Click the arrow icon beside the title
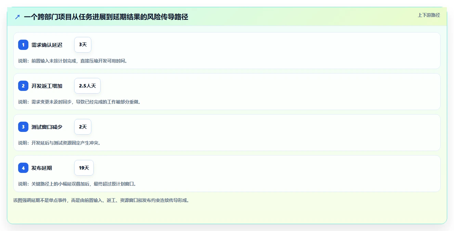The image size is (454, 231). coord(17,17)
